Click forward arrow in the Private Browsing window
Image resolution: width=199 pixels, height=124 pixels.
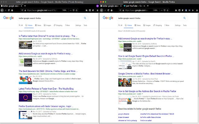click(6, 10)
